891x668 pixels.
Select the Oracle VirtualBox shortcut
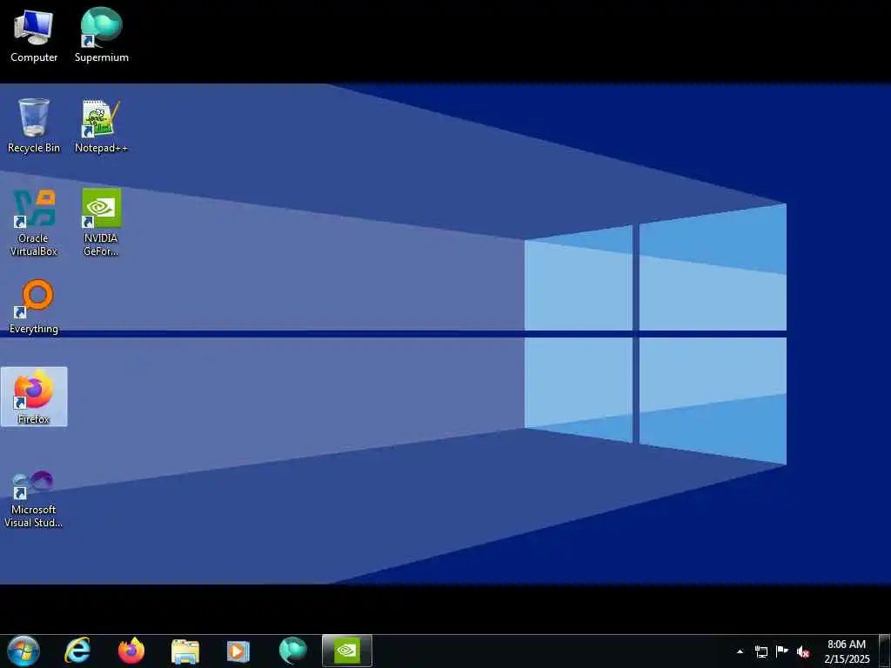coord(34,222)
